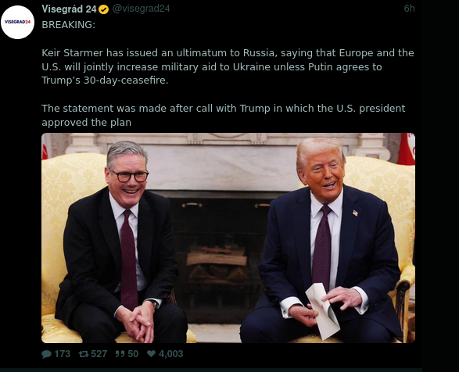Click the heart like icon
459x372 pixels.
[x=151, y=353]
